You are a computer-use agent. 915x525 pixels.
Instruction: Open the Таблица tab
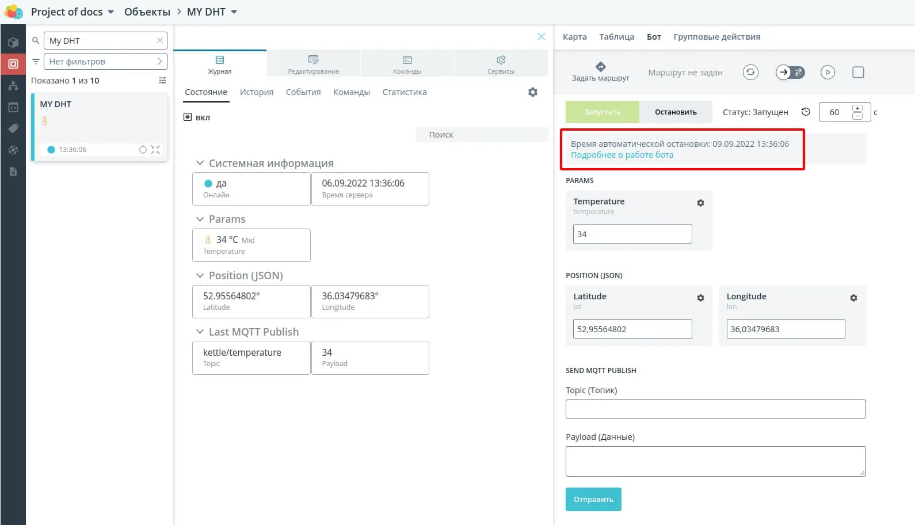click(616, 37)
